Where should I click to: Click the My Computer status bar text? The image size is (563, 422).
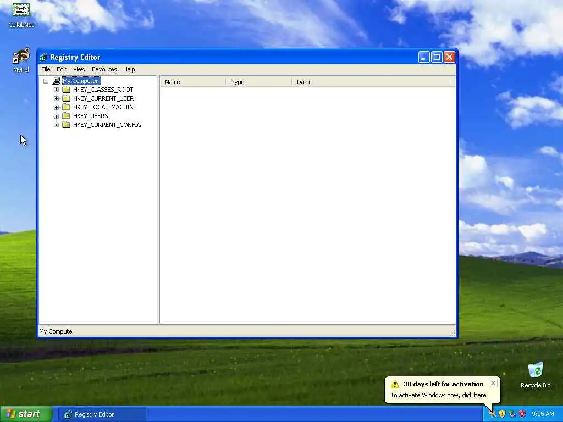[57, 331]
